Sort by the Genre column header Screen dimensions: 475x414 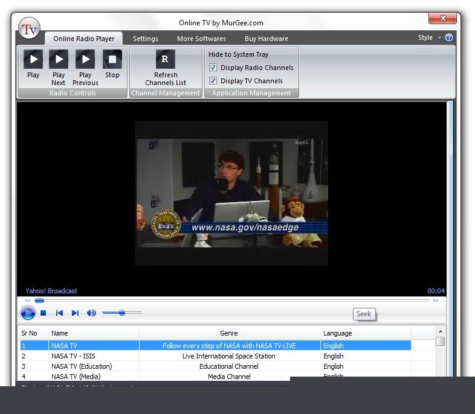229,333
